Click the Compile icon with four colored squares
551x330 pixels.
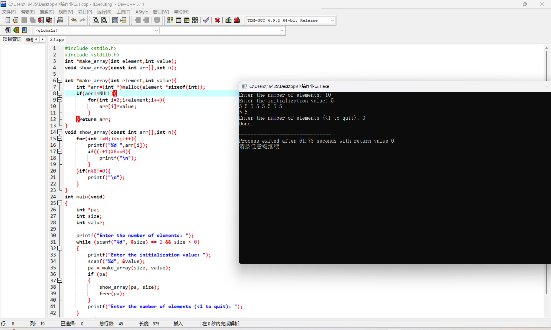pyautogui.click(x=170, y=20)
